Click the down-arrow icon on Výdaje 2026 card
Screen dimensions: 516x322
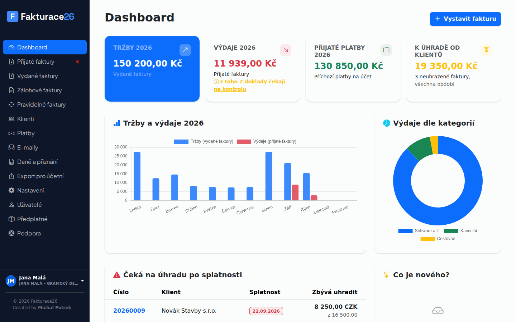[286, 50]
